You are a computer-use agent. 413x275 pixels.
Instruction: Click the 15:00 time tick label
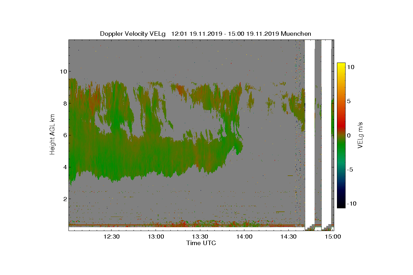[333, 236]
